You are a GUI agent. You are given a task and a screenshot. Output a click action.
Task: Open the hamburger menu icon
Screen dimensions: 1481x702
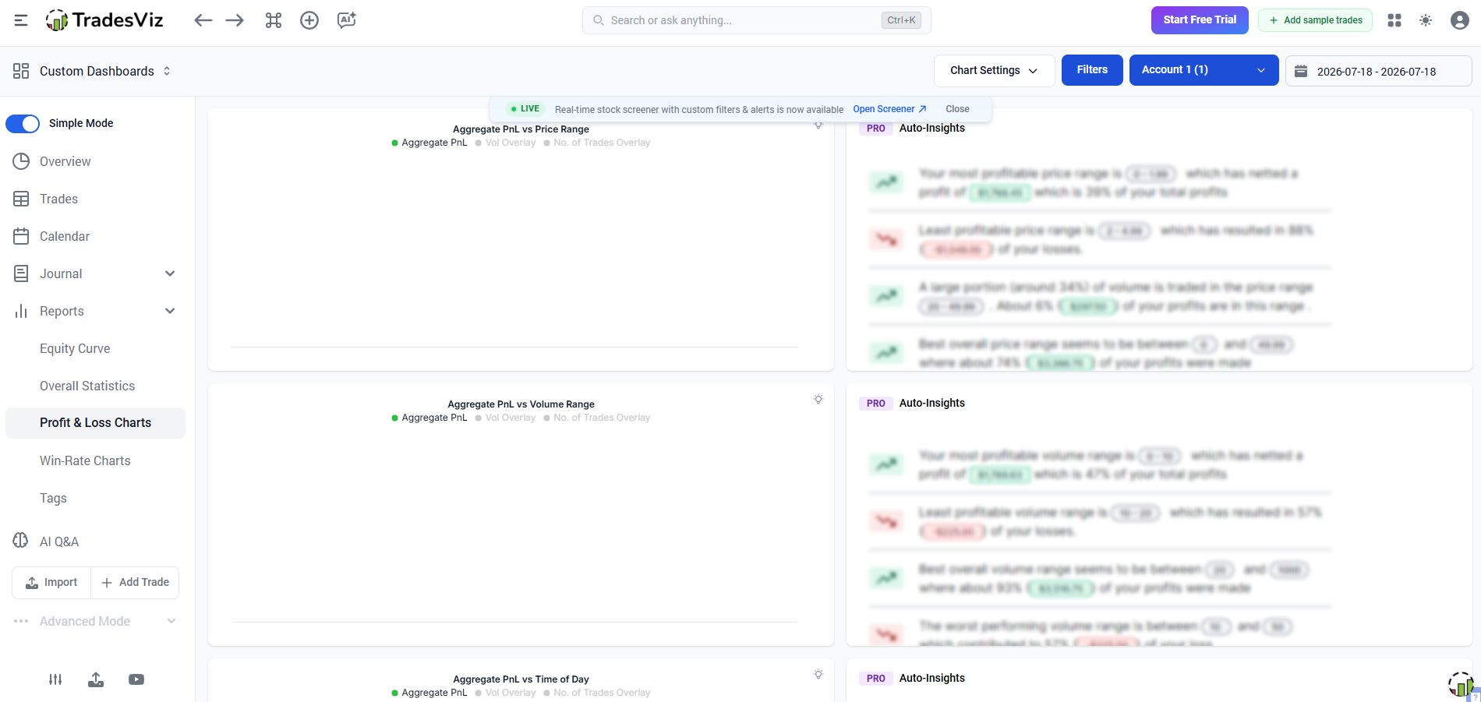click(21, 20)
